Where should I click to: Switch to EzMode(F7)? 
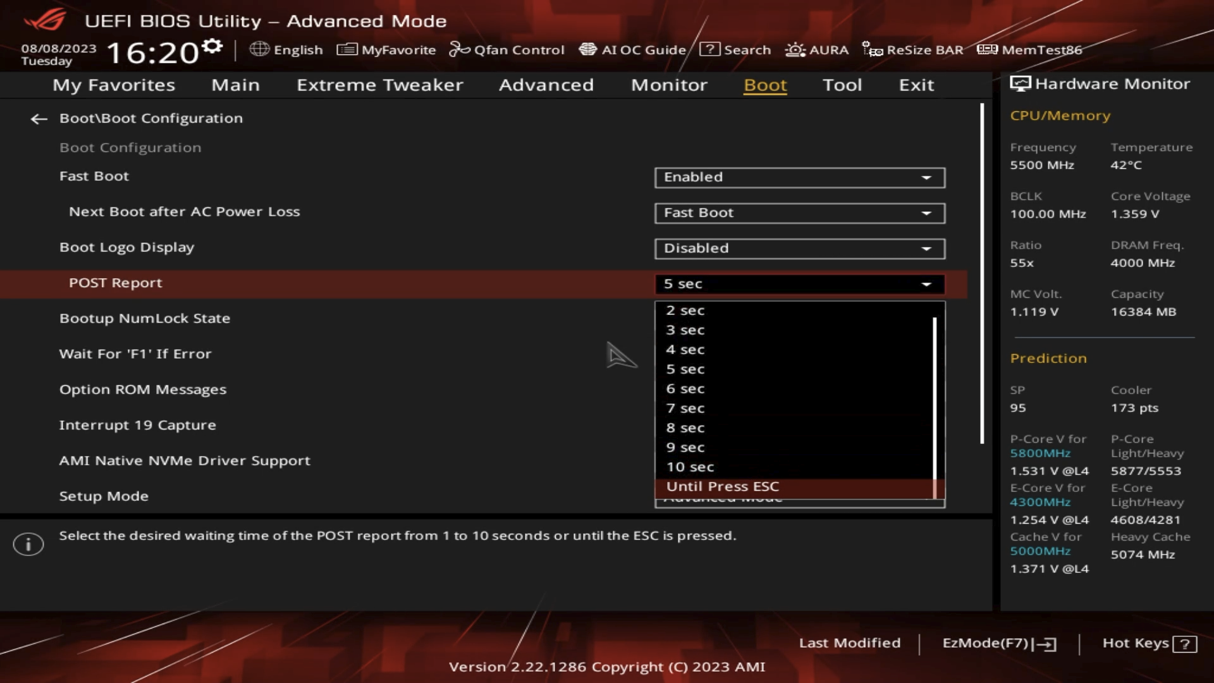tap(998, 643)
